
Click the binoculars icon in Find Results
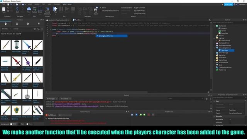132,115
